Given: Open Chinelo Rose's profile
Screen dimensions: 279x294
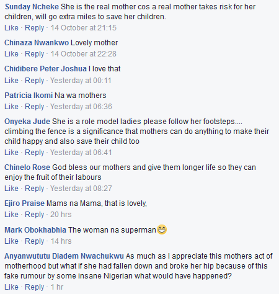Looking at the screenshot, I should pyautogui.click(x=27, y=167).
